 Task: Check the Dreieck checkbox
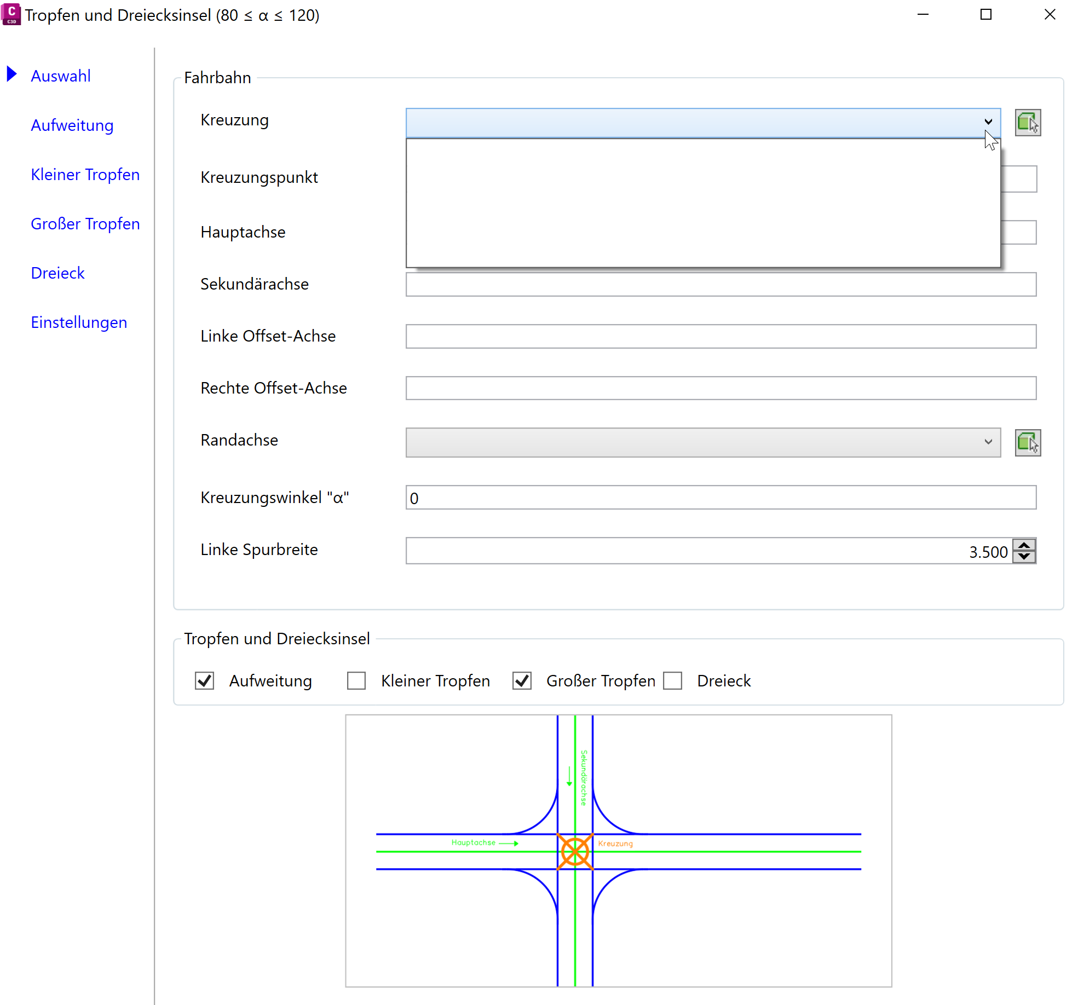pos(672,681)
